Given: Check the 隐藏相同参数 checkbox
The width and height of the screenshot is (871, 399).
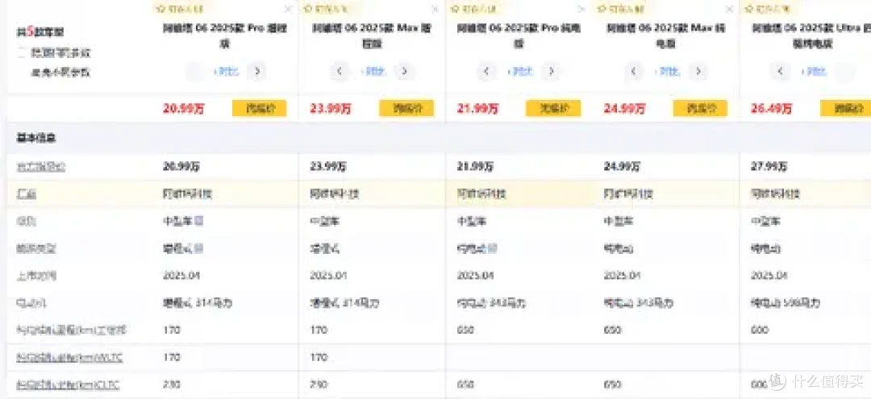Looking at the screenshot, I should (x=21, y=53).
